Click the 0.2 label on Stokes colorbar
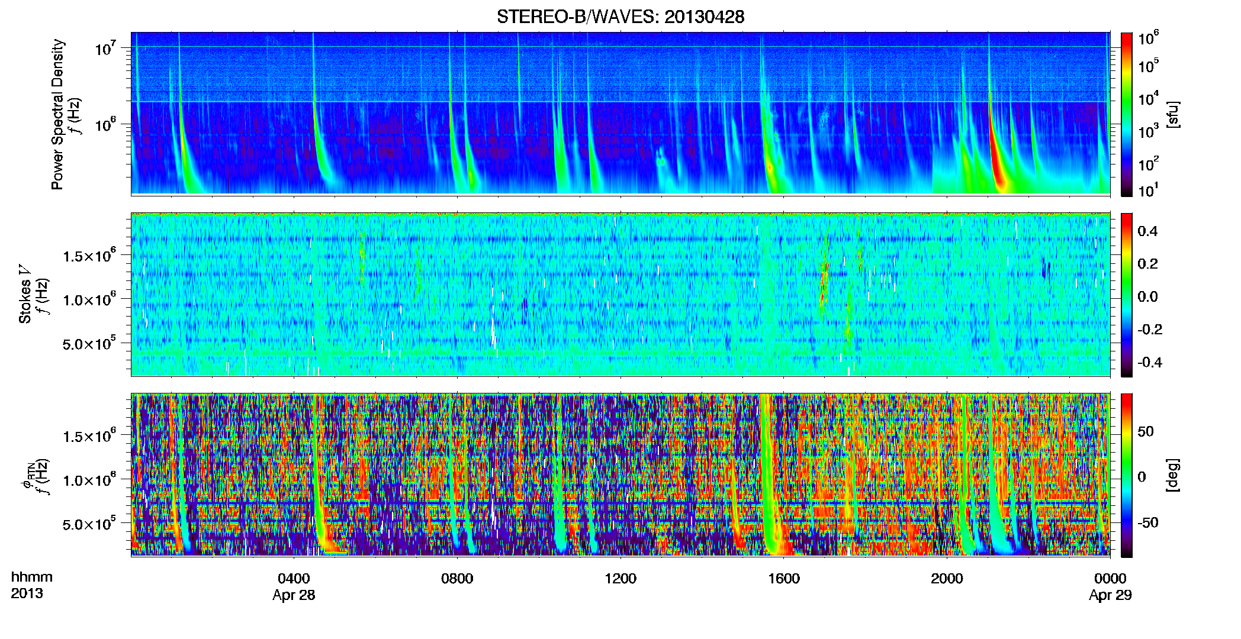The image size is (1241, 639). [x=1147, y=264]
